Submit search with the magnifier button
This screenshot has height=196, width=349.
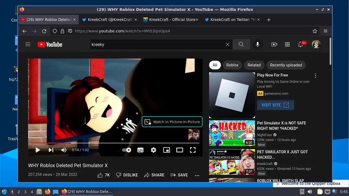pyautogui.click(x=241, y=44)
